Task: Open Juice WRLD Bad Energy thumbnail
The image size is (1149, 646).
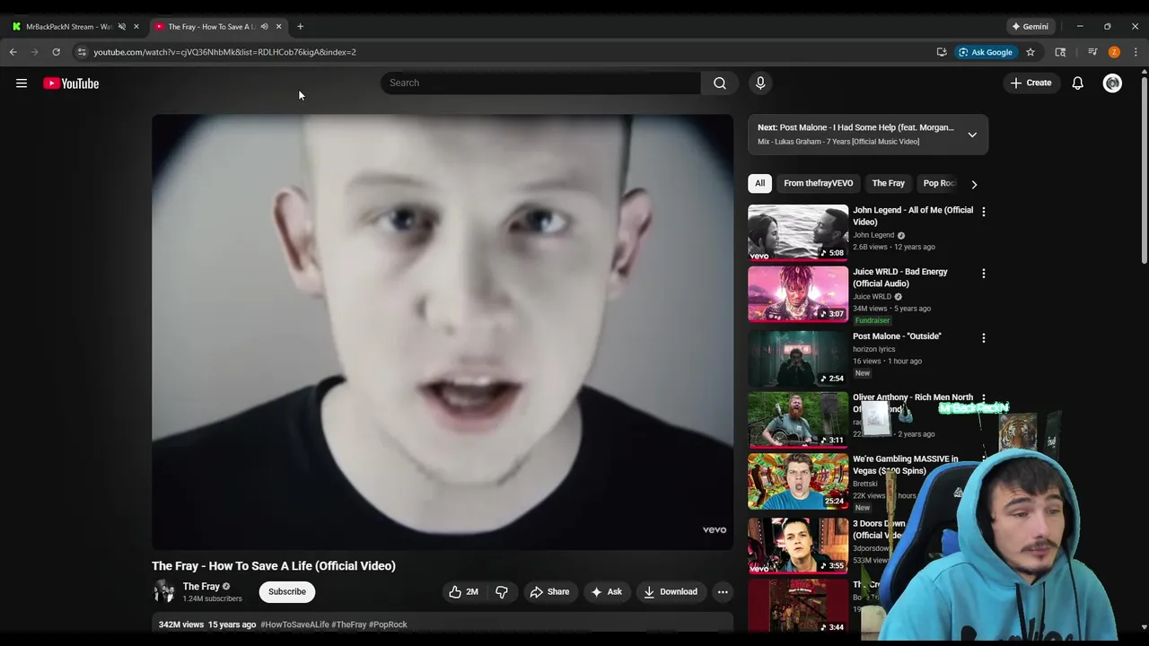Action: [x=798, y=293]
